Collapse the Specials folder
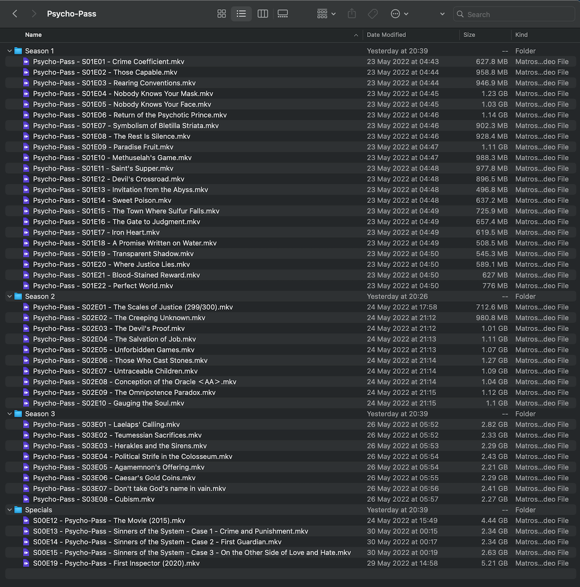 click(x=9, y=510)
